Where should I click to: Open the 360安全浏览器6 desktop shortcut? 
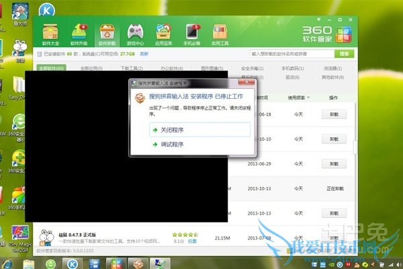point(18,128)
